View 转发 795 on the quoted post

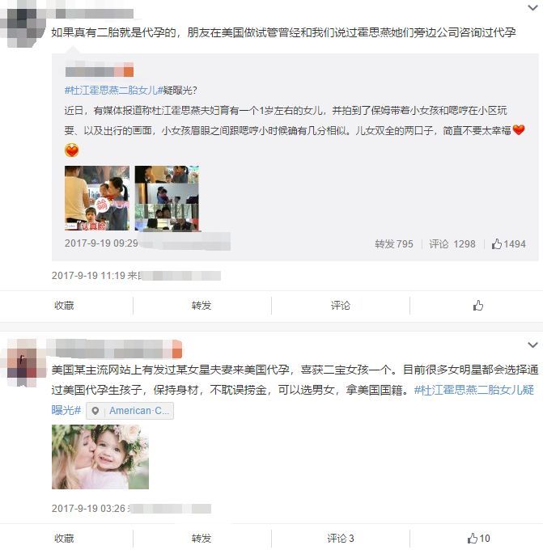[x=394, y=243]
